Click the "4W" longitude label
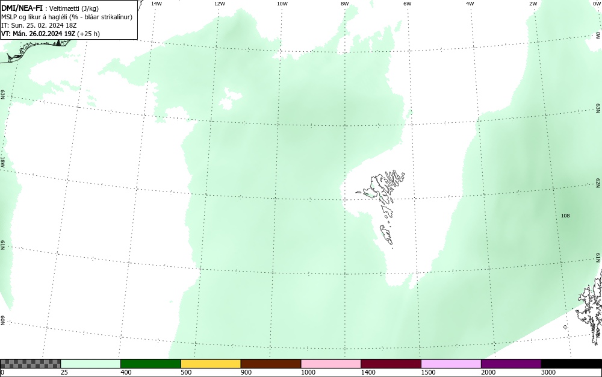The width and height of the screenshot is (602, 377). coord(470,4)
